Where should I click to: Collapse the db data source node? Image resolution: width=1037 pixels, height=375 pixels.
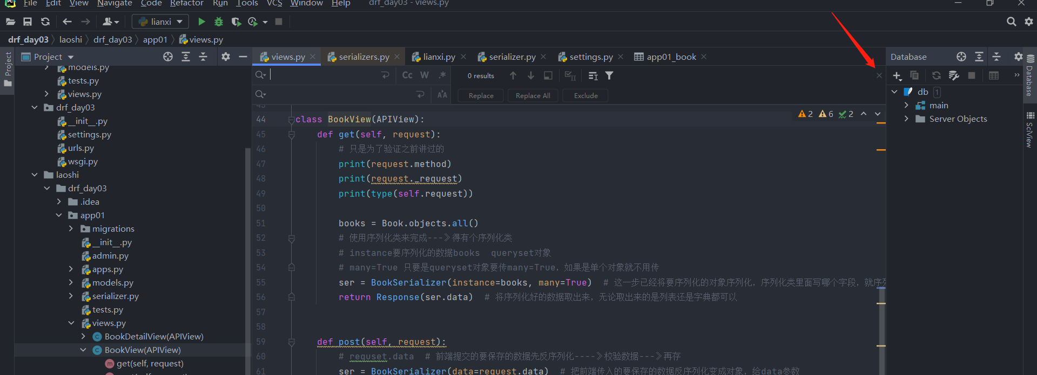pos(895,92)
